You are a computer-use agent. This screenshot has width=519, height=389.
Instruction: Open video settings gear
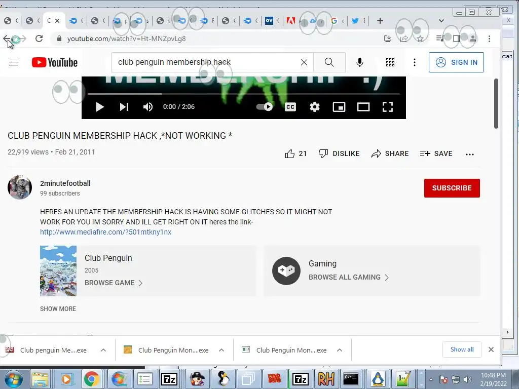pos(314,107)
